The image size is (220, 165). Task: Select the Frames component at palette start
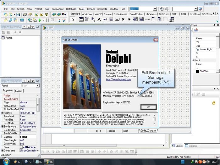click(81, 19)
